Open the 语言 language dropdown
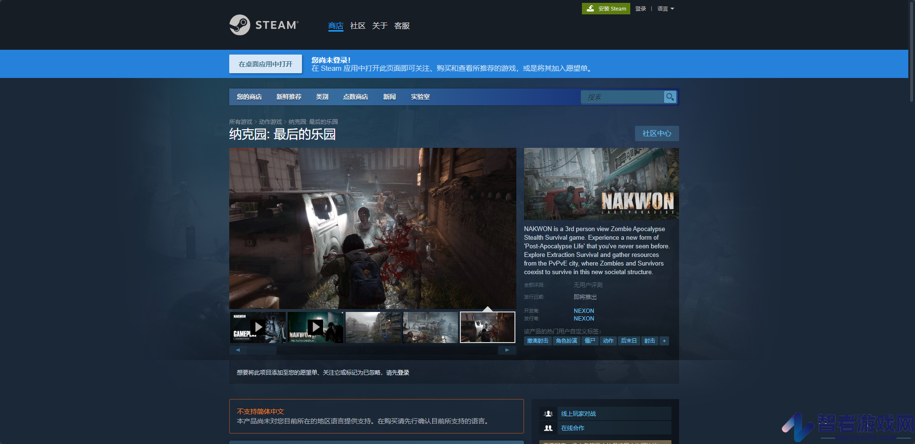 (x=666, y=9)
